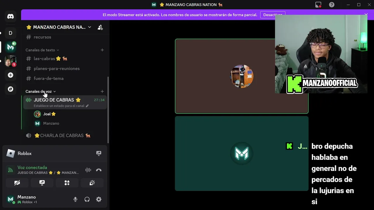Screen dimensions: 374x210
Task: Open the server with the notification badge
Action: 11,61
